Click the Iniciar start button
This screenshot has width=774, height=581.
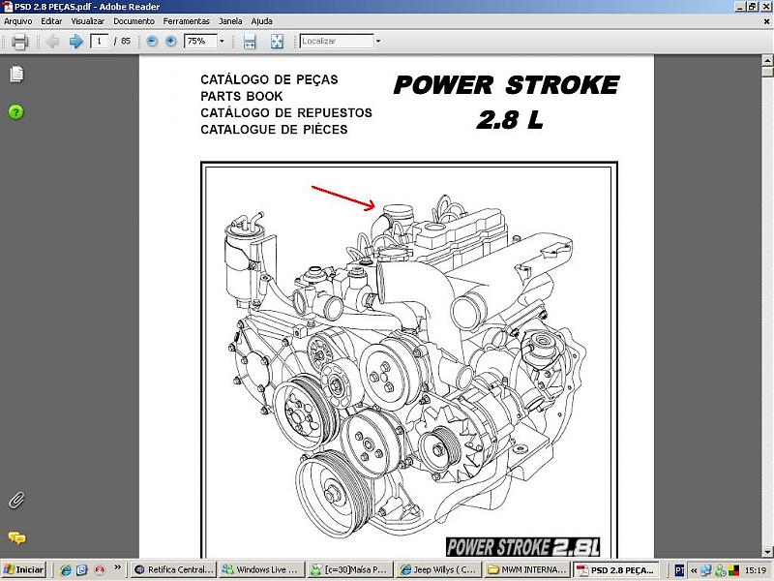tap(23, 570)
